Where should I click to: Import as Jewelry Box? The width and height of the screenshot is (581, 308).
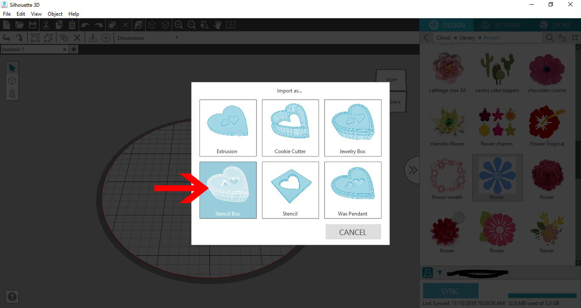(353, 128)
